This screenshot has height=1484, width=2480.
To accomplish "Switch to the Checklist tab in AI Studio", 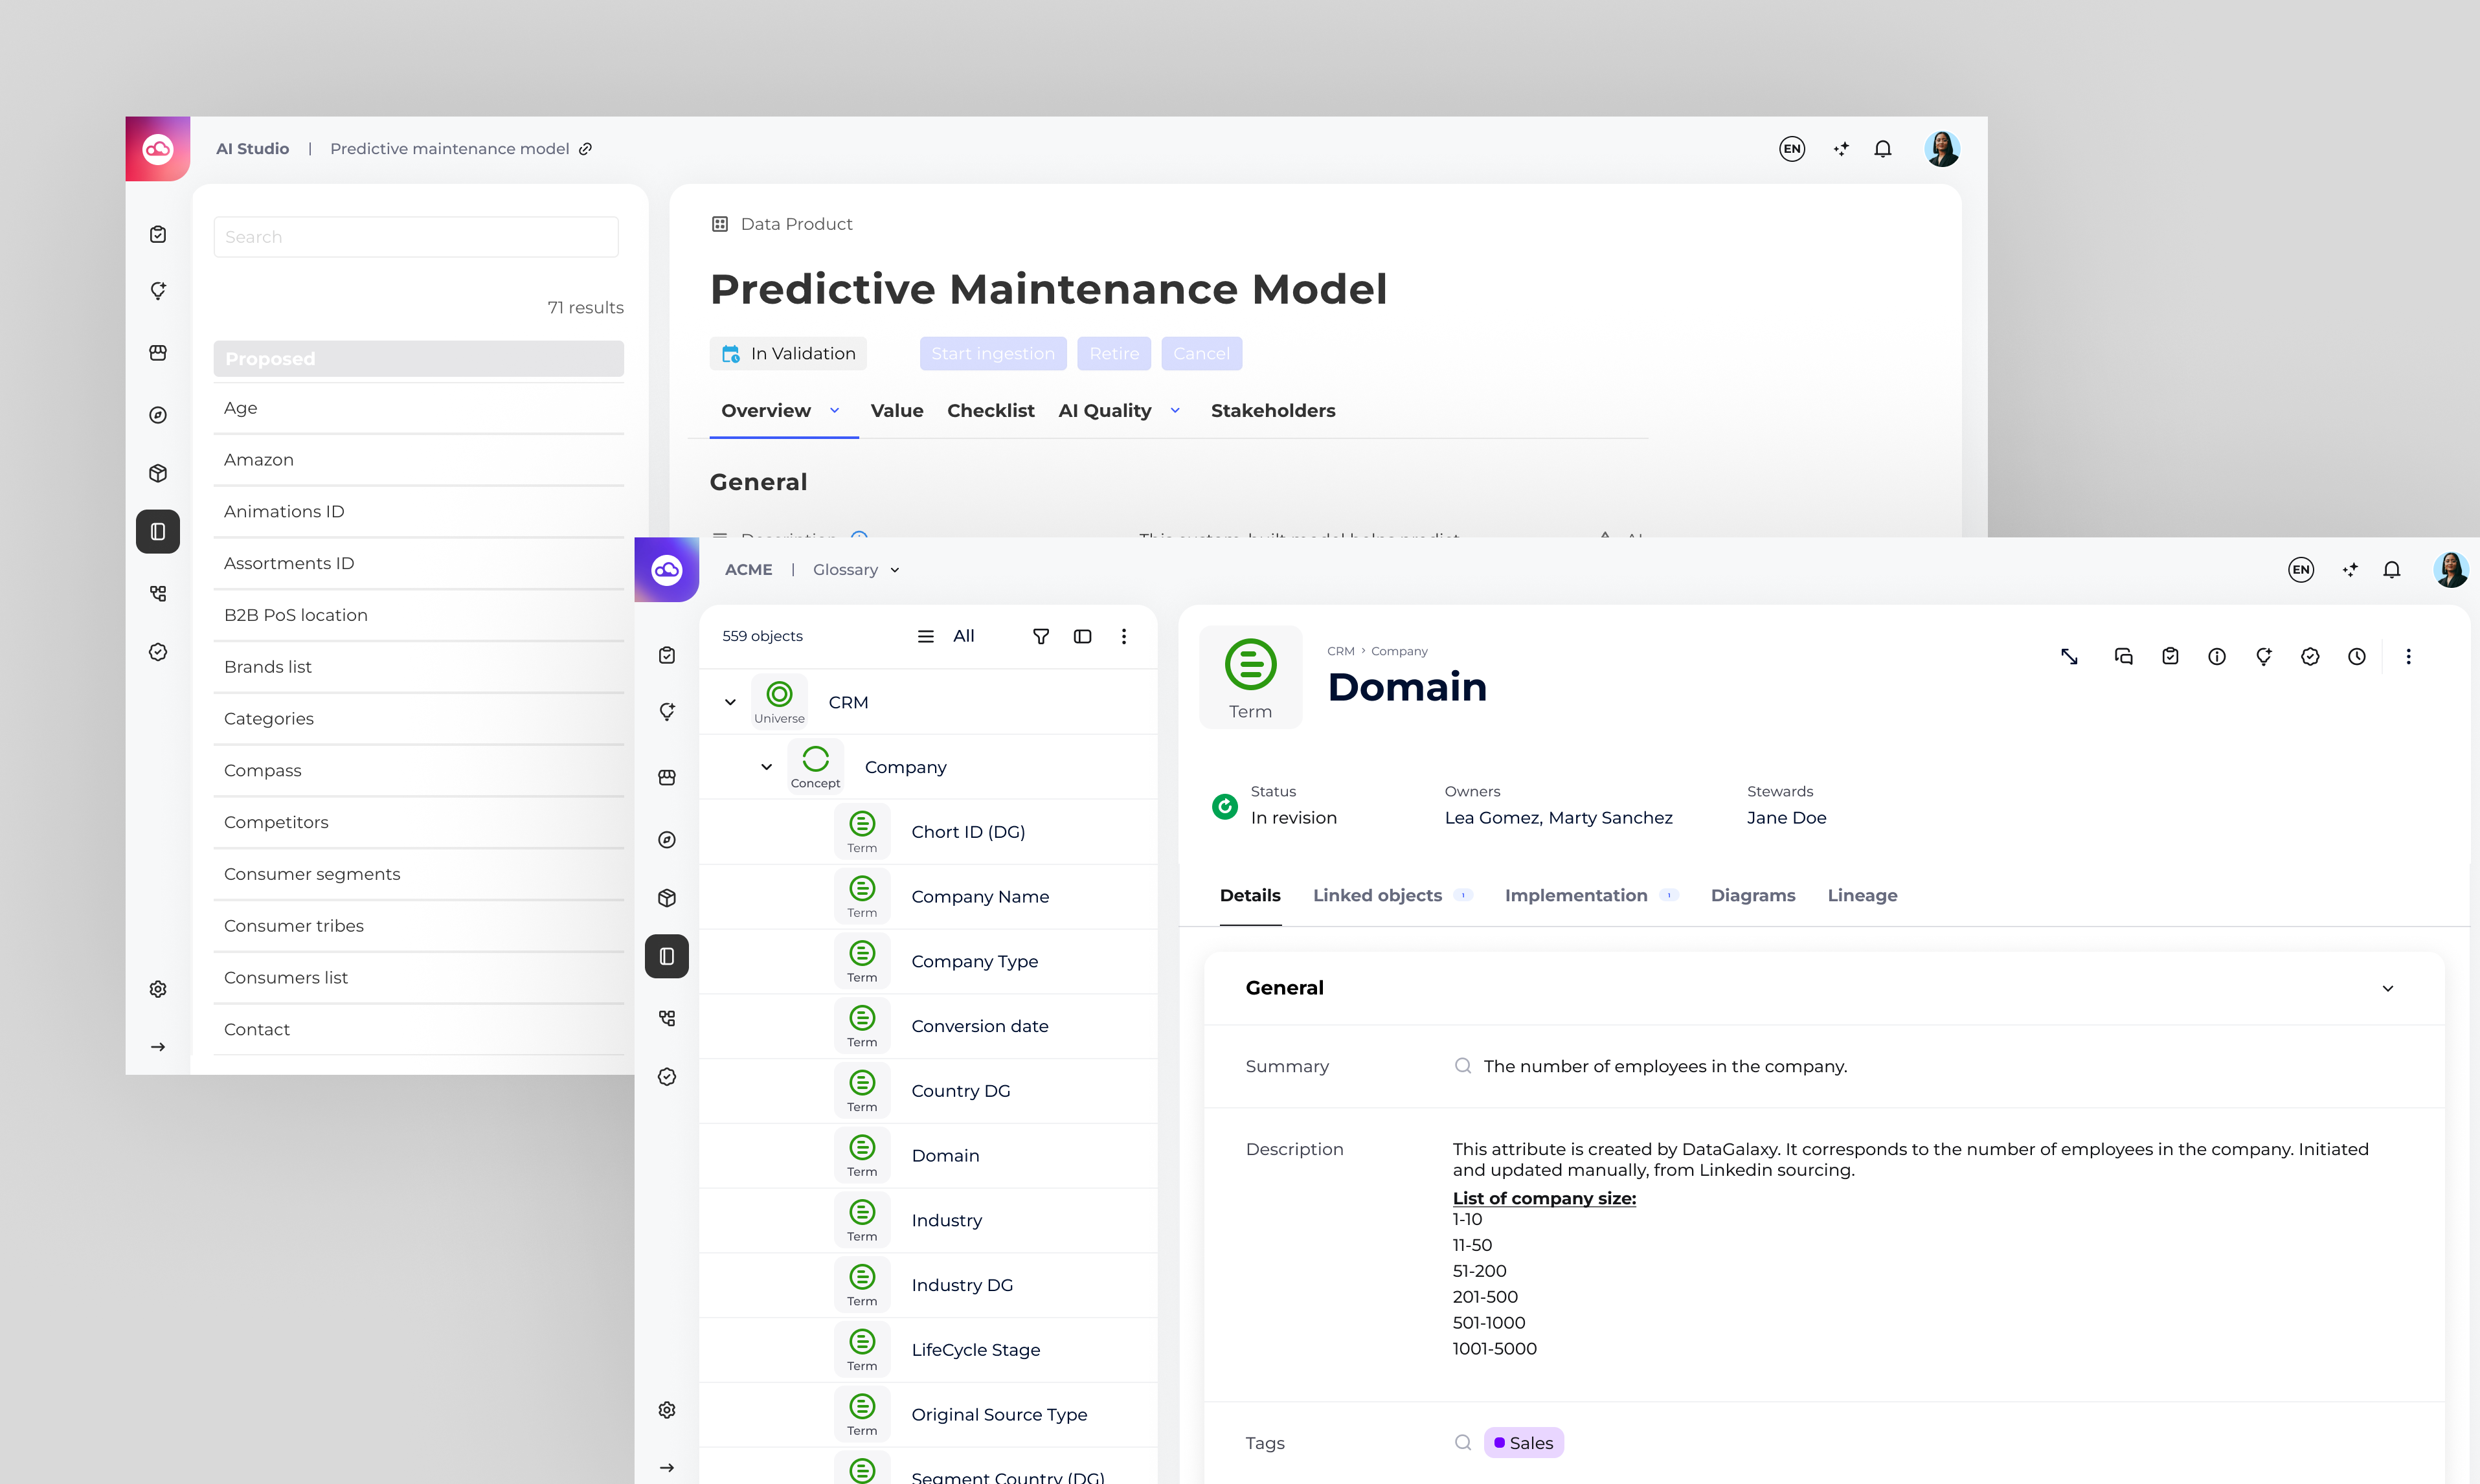I will [991, 411].
